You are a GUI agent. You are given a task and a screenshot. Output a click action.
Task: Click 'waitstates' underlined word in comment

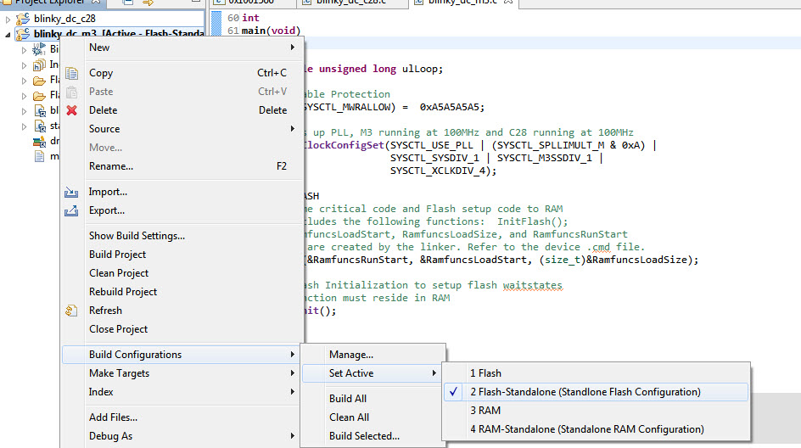(532, 285)
